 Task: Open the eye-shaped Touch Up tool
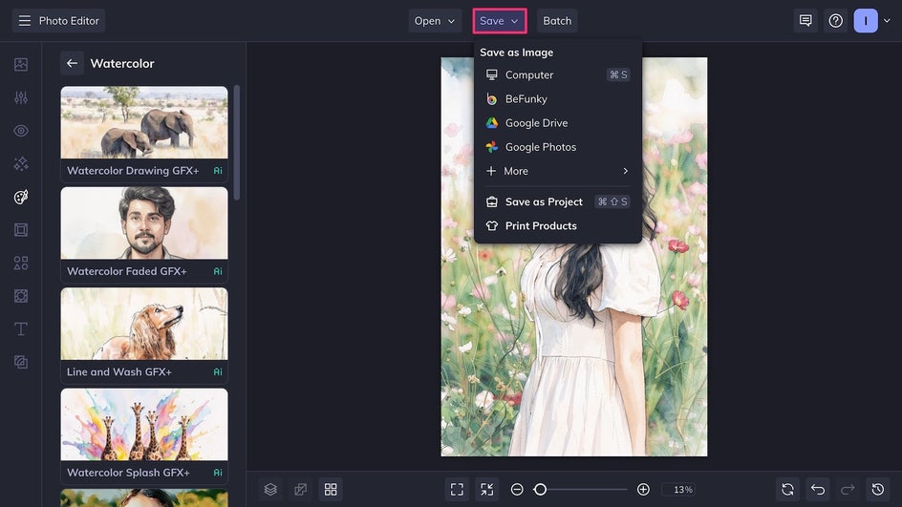21,131
